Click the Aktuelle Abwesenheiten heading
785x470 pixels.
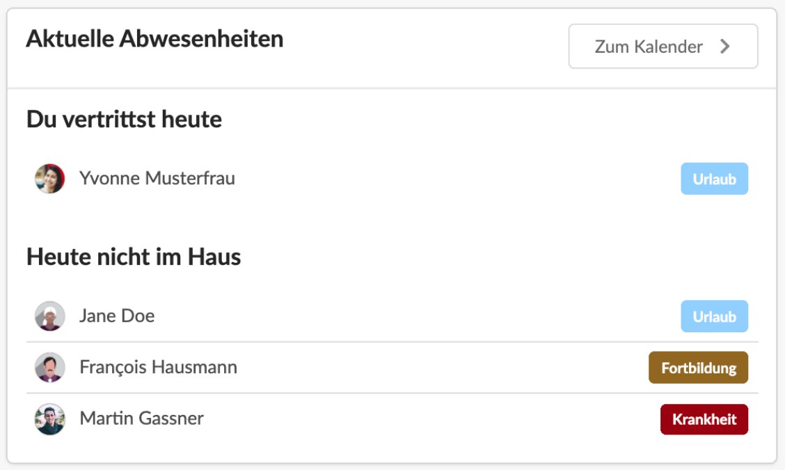(154, 38)
